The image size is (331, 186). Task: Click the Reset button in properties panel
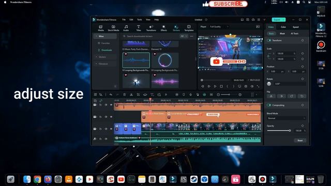(x=300, y=141)
